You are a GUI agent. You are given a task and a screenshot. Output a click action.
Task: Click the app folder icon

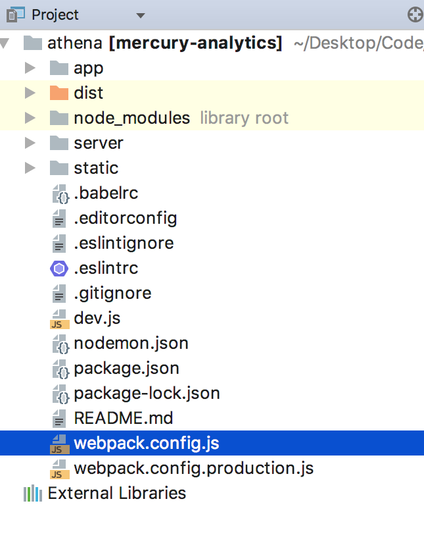pos(59,68)
